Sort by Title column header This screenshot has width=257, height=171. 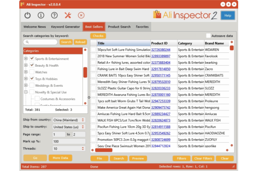coord(124,43)
